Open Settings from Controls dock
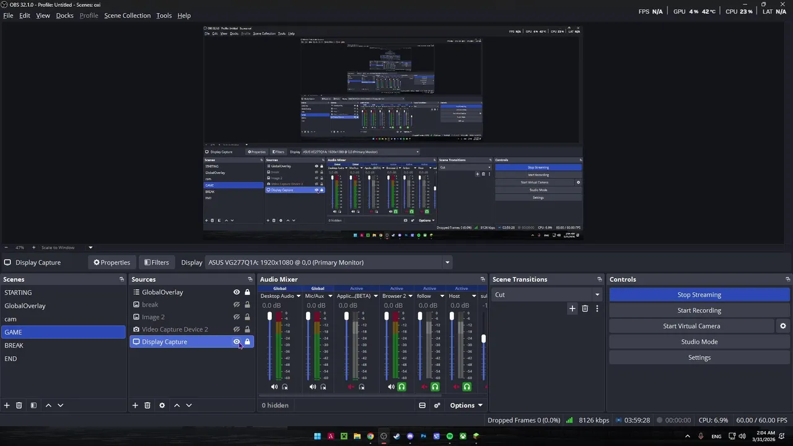This screenshot has height=446, width=793. (699, 357)
